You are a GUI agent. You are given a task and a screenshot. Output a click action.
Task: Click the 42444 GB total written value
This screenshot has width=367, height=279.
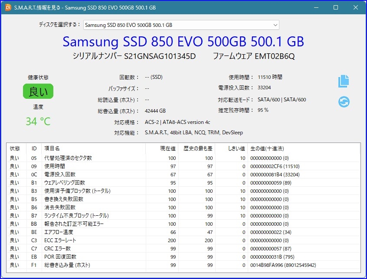coord(155,111)
